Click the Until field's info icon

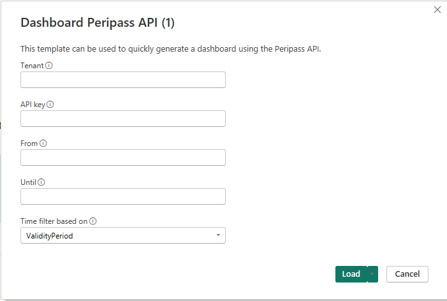pos(41,182)
